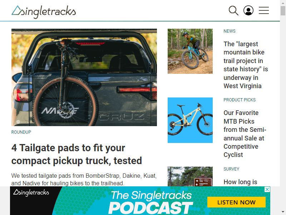Open the tailgate pads truck photo
286x215 pixels.
tap(84, 77)
